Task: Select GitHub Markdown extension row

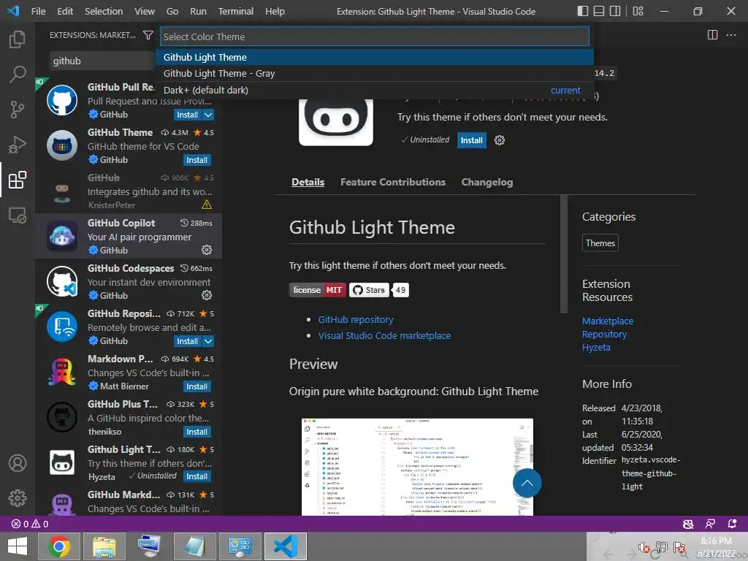Action: tap(129, 501)
